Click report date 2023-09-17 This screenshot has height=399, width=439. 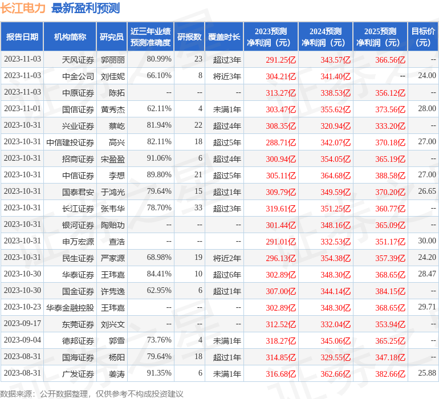click(x=22, y=323)
